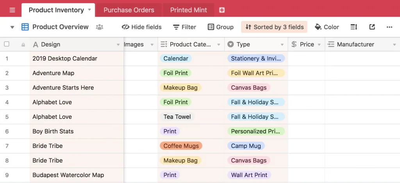400x183 pixels.
Task: Open the Filter button
Action: [x=184, y=27]
